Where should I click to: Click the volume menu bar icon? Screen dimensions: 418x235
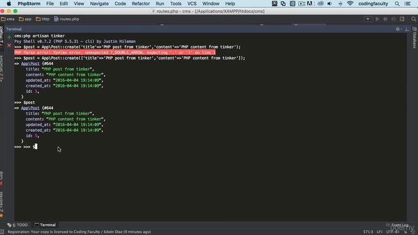(329, 3)
